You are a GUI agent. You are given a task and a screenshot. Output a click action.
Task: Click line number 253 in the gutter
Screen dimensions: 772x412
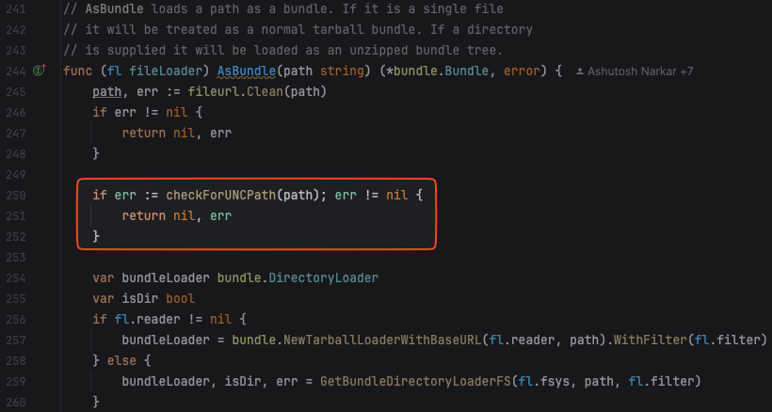tap(16, 257)
